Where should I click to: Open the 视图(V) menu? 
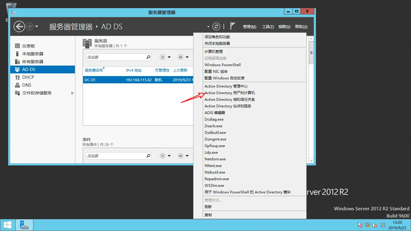click(x=284, y=27)
